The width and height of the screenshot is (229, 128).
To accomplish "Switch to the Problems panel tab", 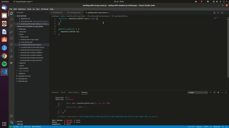I will [55, 92].
